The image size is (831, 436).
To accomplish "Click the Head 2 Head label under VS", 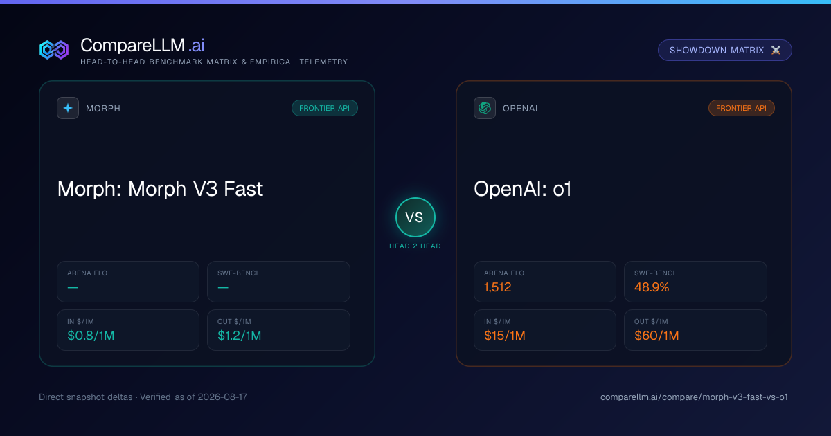I will coord(415,246).
